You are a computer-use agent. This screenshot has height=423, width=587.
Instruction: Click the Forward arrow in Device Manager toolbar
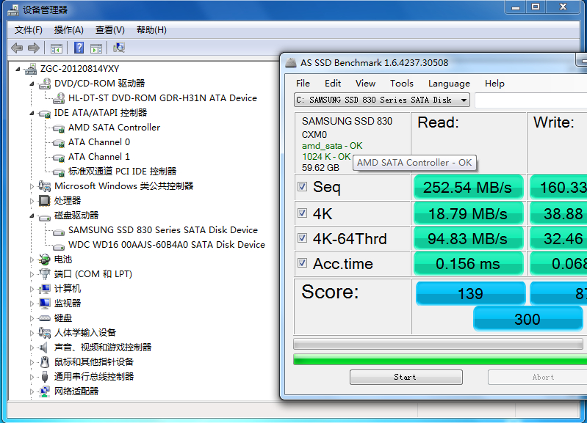[x=34, y=48]
